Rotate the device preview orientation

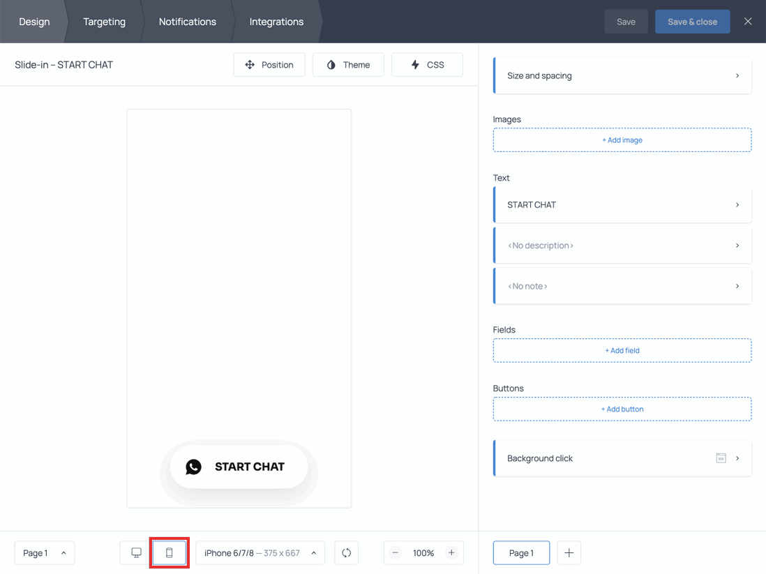pos(346,552)
